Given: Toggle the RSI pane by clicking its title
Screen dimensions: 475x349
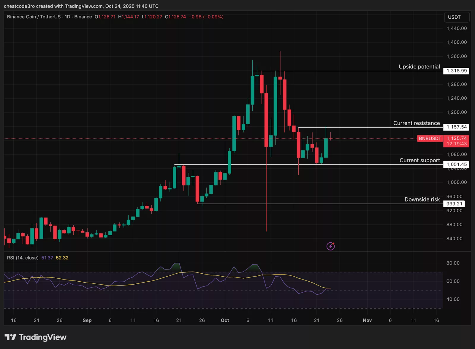Looking at the screenshot, I should [x=22, y=258].
